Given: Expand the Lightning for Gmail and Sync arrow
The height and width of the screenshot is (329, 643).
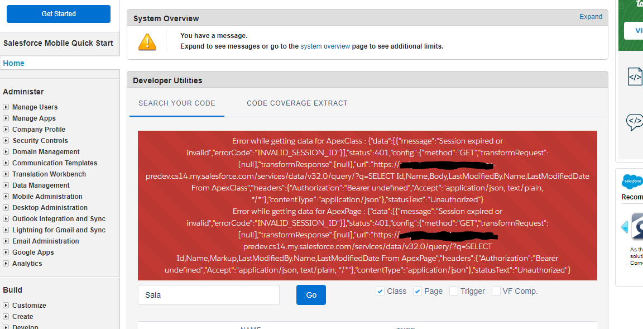Looking at the screenshot, I should 6,230.
